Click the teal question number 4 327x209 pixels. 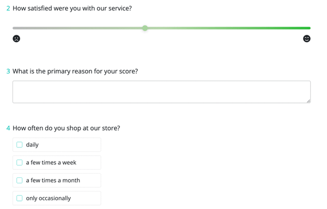(x=8, y=128)
